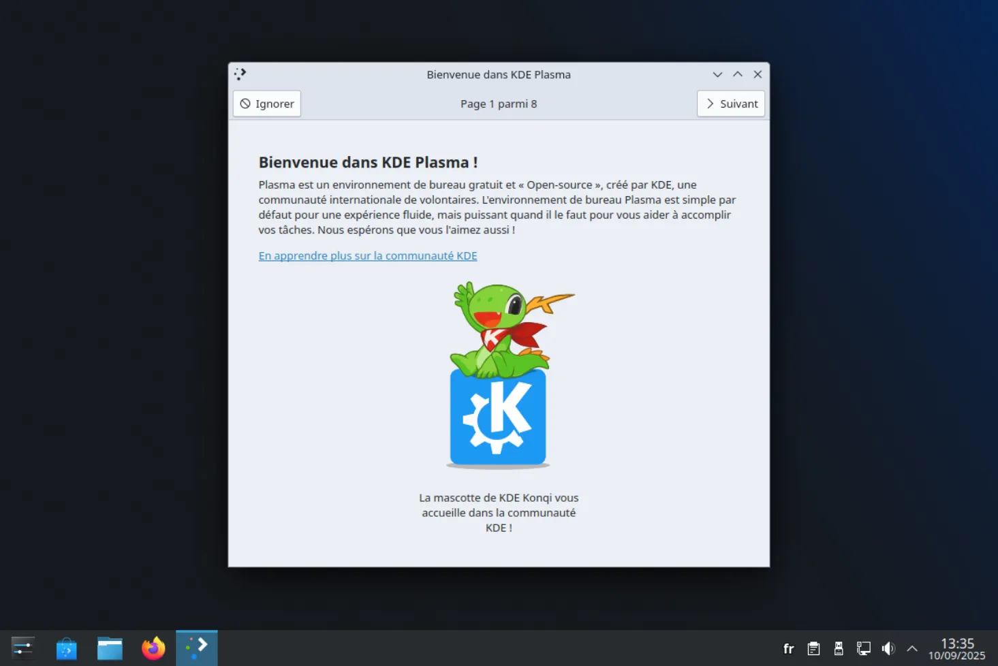The image size is (998, 666).
Task: Close the Bienvenue dans KDE Plasma window
Action: tap(758, 74)
